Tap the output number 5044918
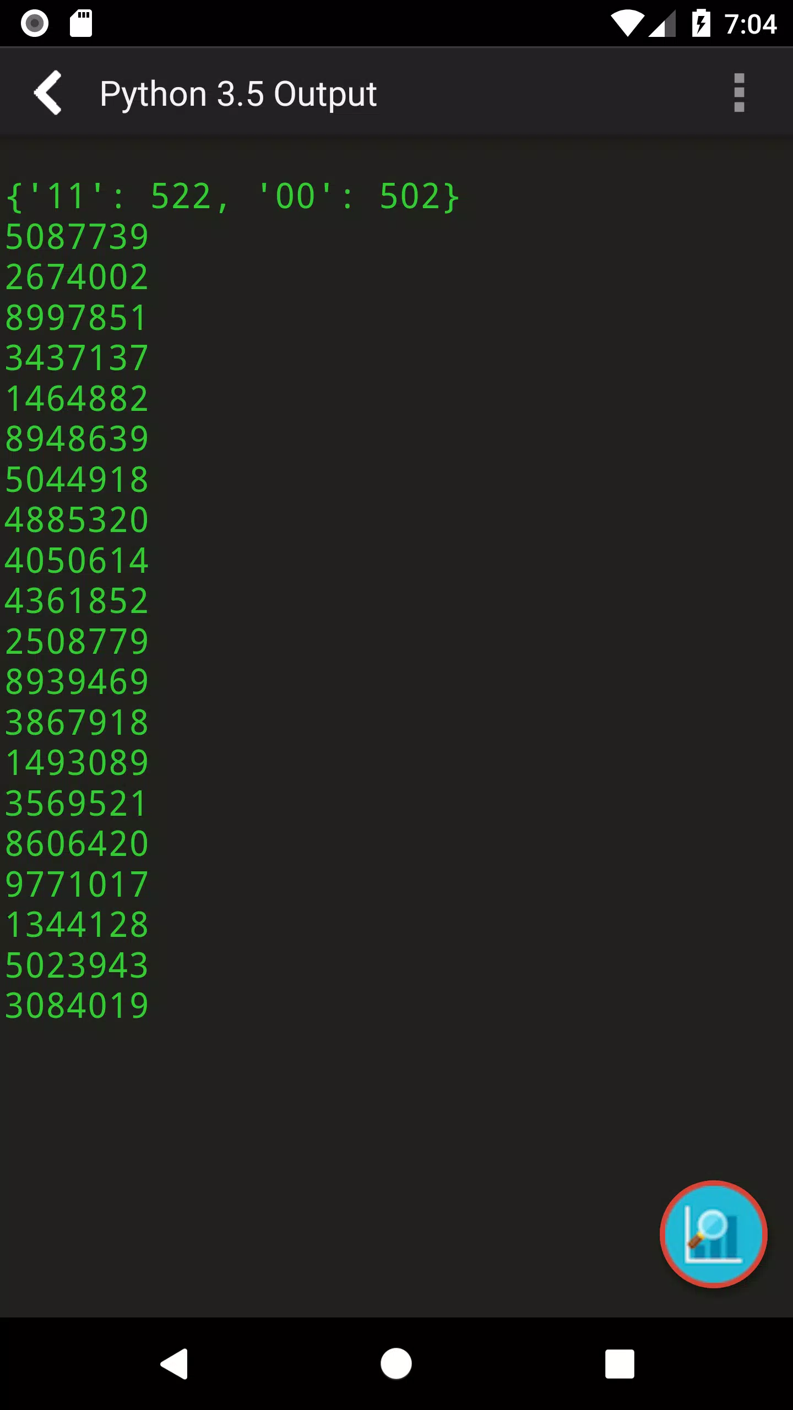The image size is (793, 1410). pos(77,480)
